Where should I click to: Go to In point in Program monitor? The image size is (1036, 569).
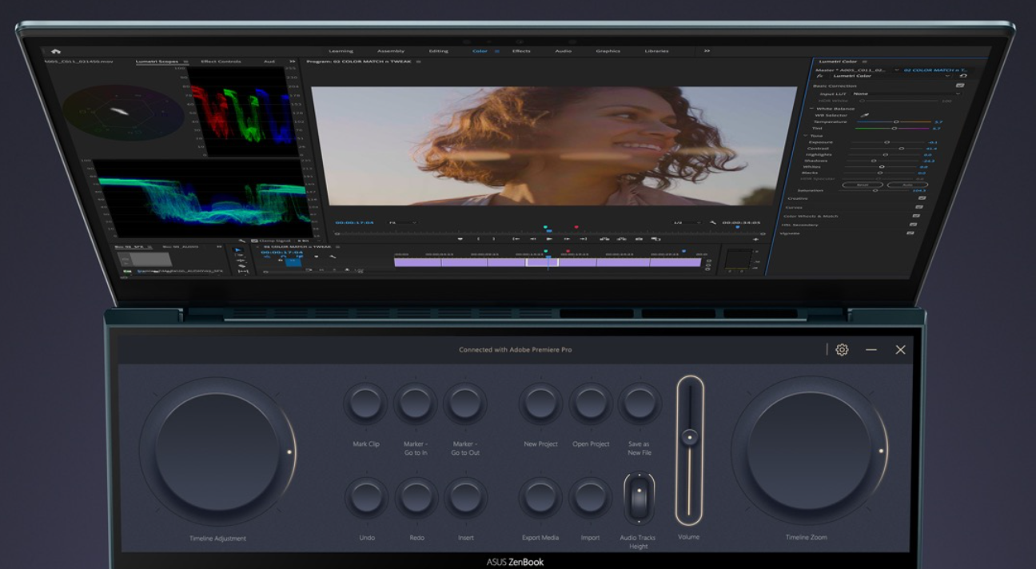point(516,238)
